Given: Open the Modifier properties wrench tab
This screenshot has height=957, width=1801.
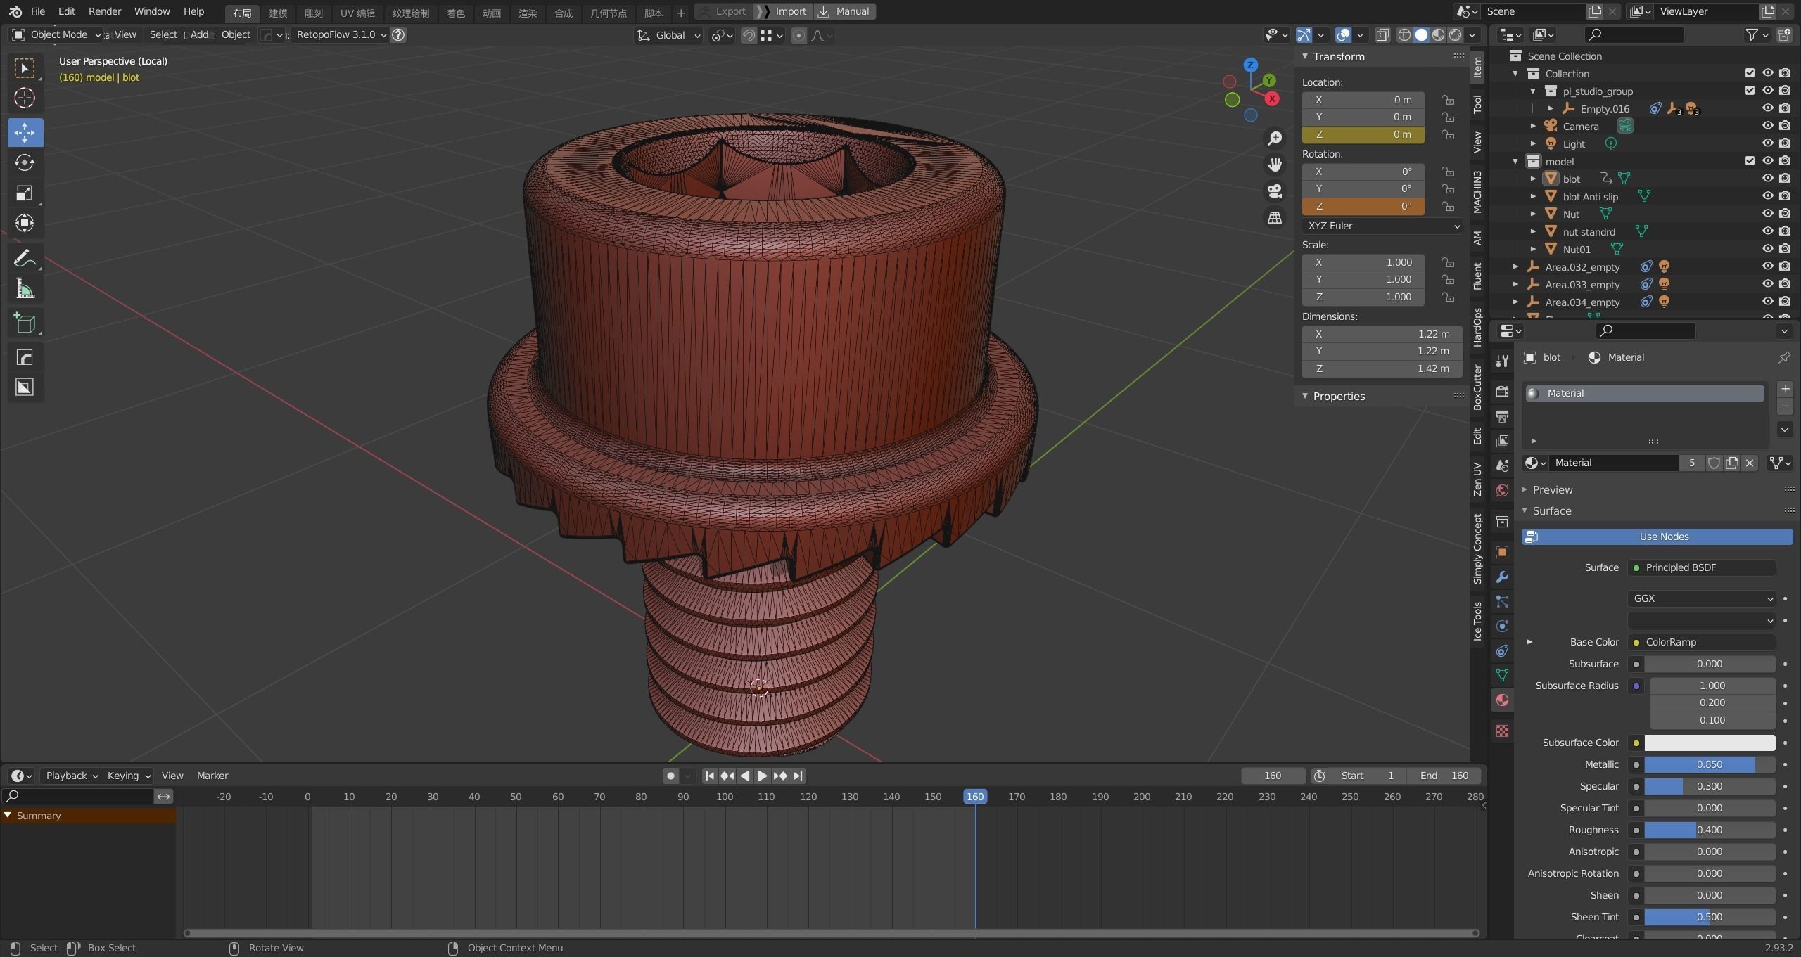Looking at the screenshot, I should 1502,577.
